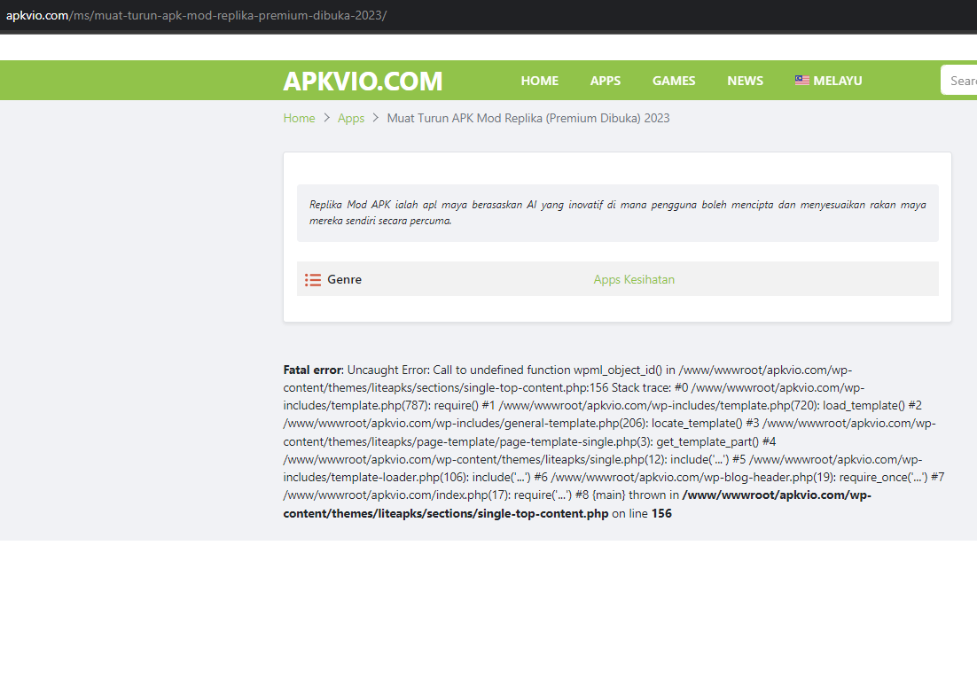Focus the Search input field
This screenshot has height=678, width=977.
pyautogui.click(x=959, y=81)
